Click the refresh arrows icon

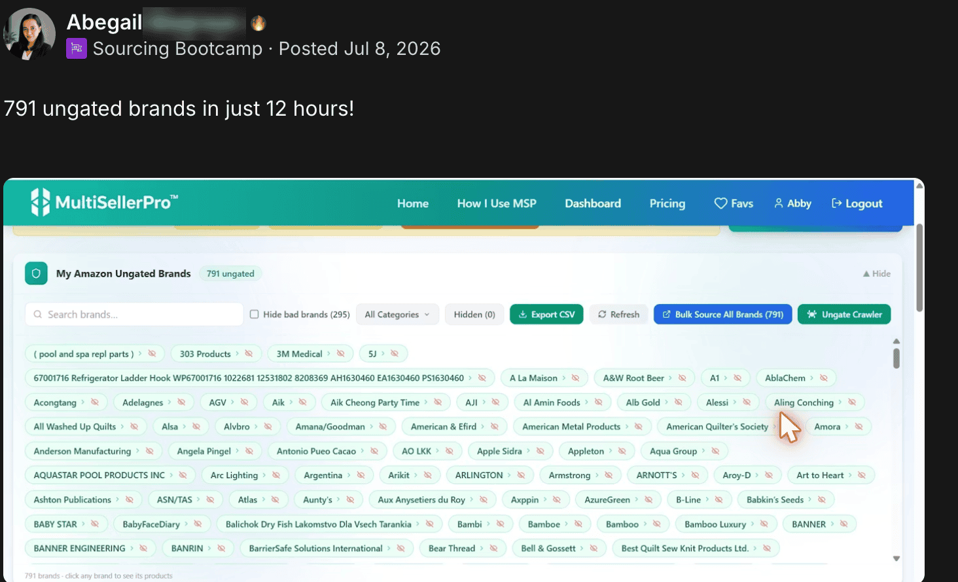pyautogui.click(x=602, y=315)
